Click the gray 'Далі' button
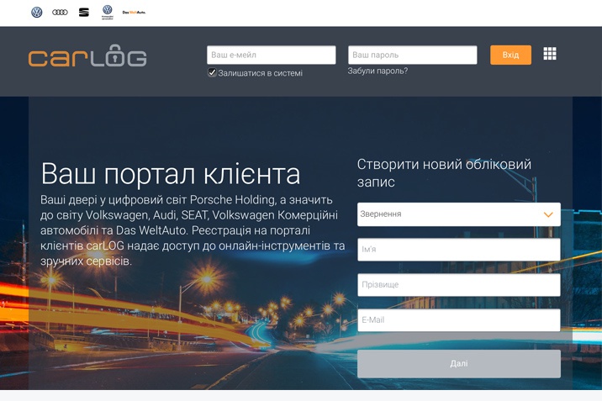This screenshot has height=401, width=602. tap(459, 363)
